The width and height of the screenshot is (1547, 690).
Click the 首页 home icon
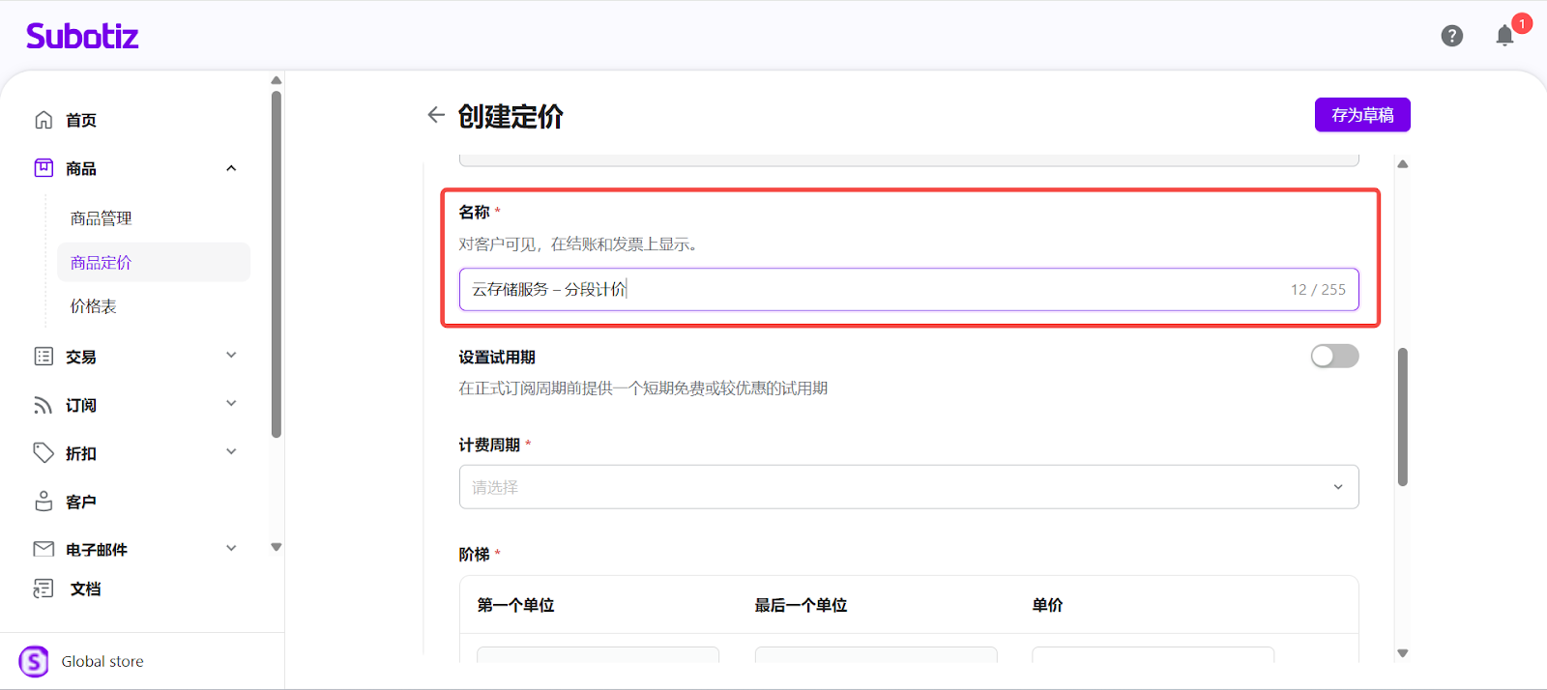tap(44, 120)
